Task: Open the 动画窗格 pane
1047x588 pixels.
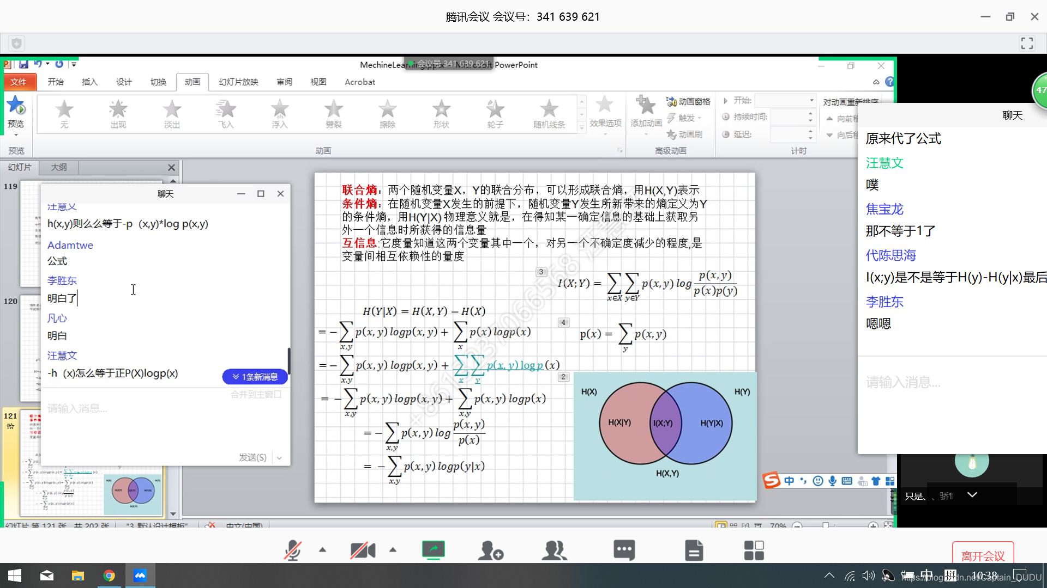Action: [688, 102]
